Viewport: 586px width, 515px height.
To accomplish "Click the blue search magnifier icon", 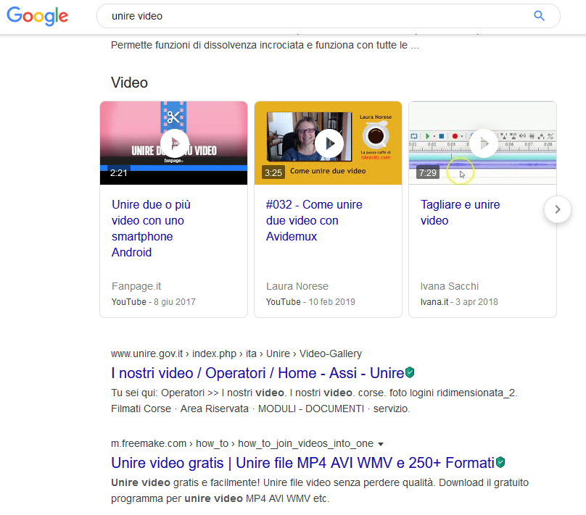I will pos(539,16).
